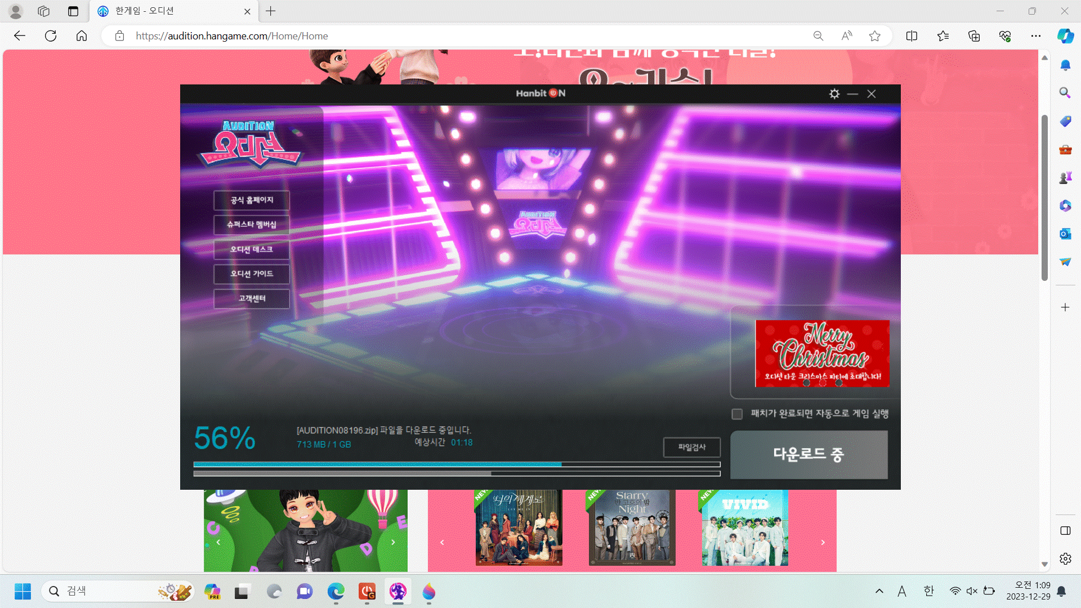Screen dimensions: 1081x608
Task: Open browser home page
Action: point(82,36)
